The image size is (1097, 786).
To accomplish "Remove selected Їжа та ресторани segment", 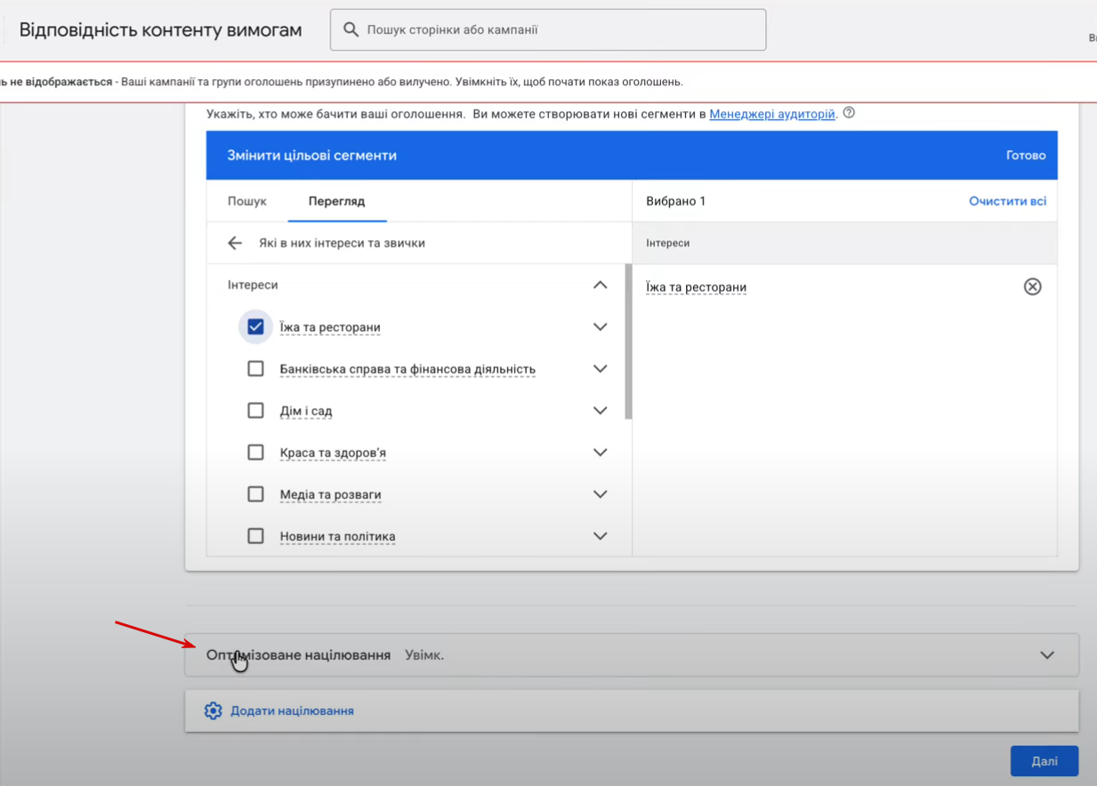I will click(1032, 286).
